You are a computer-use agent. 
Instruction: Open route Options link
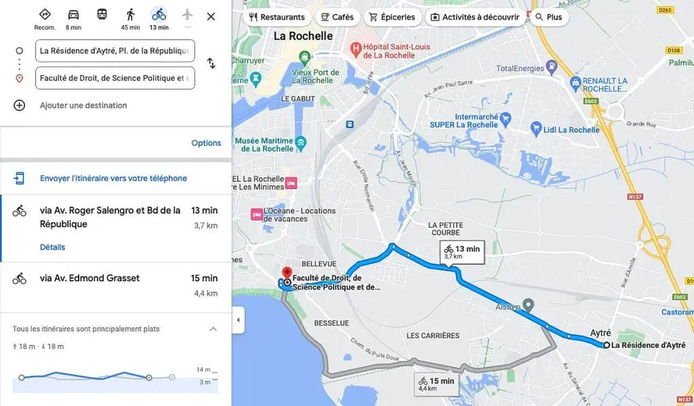206,143
